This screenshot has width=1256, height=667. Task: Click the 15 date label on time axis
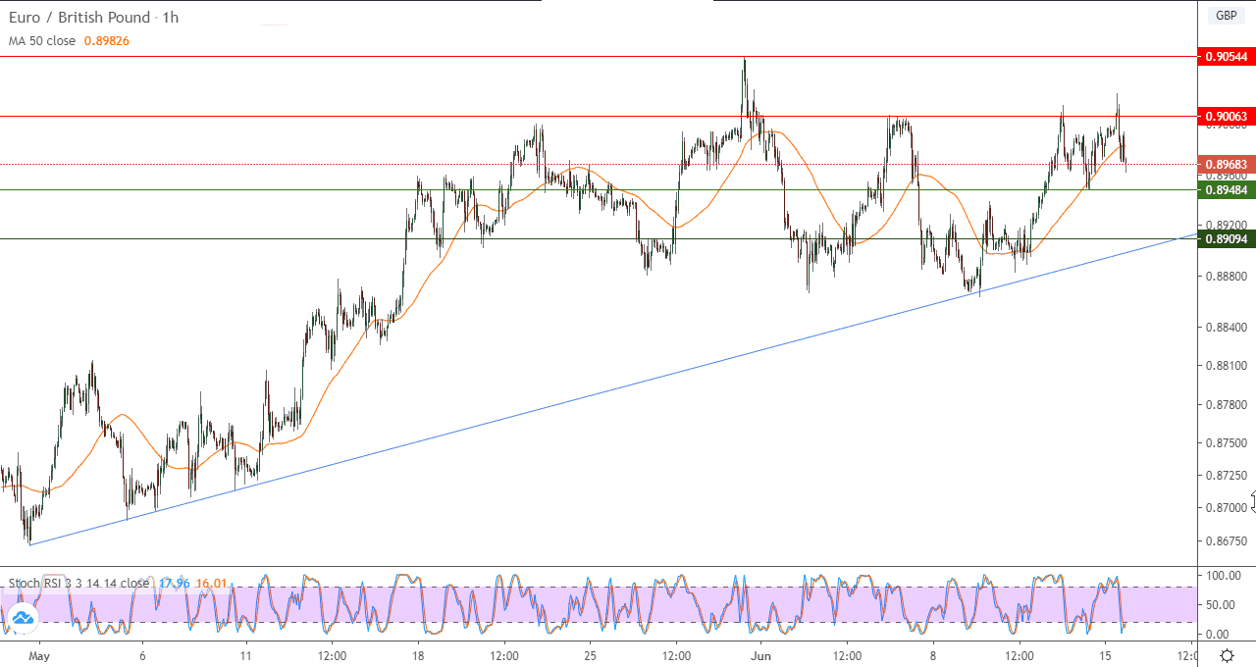click(x=1105, y=655)
